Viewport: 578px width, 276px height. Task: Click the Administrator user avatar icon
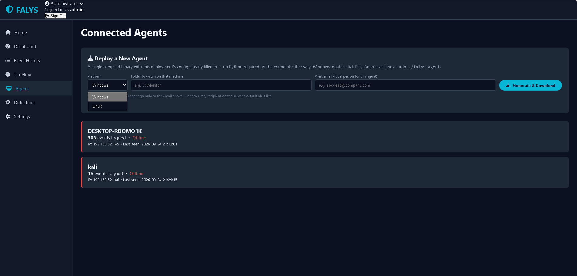click(x=47, y=4)
